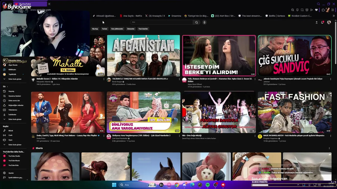The height and width of the screenshot is (189, 337).
Task: Open the (3) Anasayfa / X bookmark
Action: pos(155,16)
